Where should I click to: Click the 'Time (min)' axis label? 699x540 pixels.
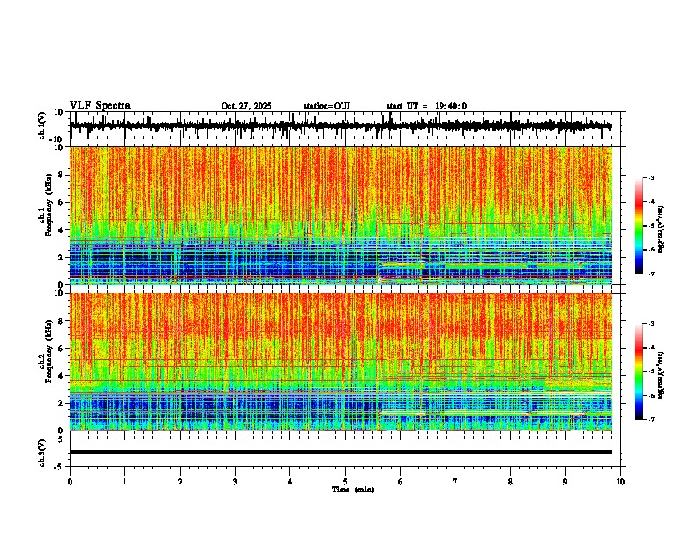click(353, 490)
